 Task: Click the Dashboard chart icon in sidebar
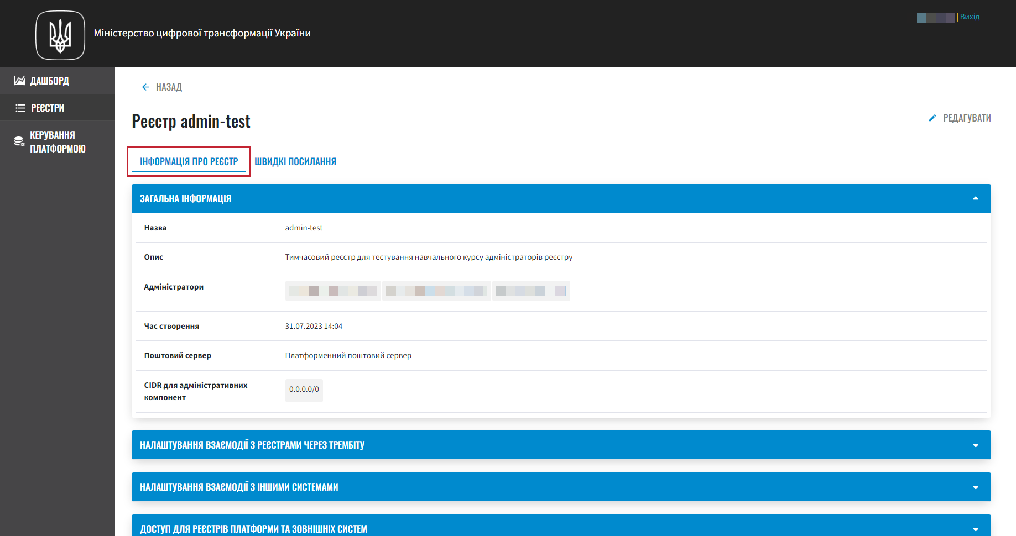(20, 81)
